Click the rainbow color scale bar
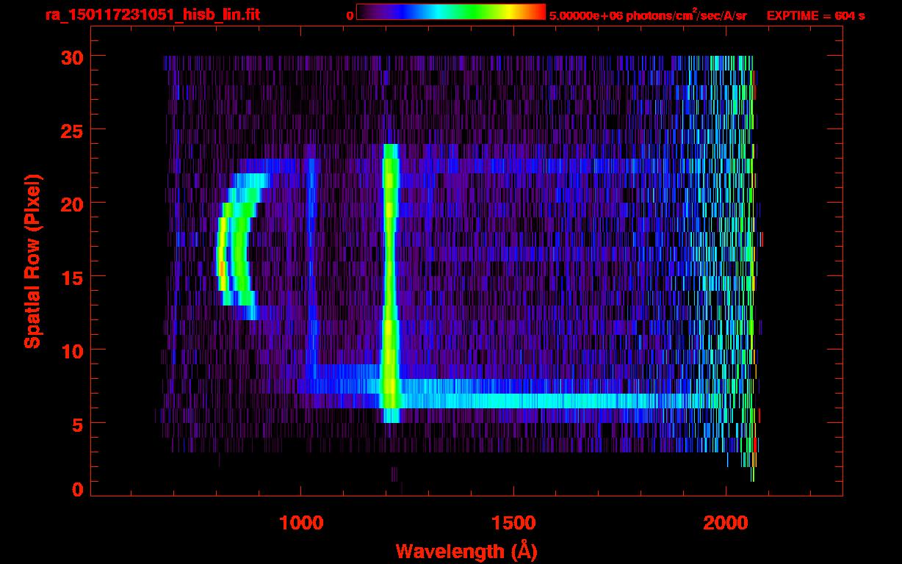902x564 pixels. [450, 12]
